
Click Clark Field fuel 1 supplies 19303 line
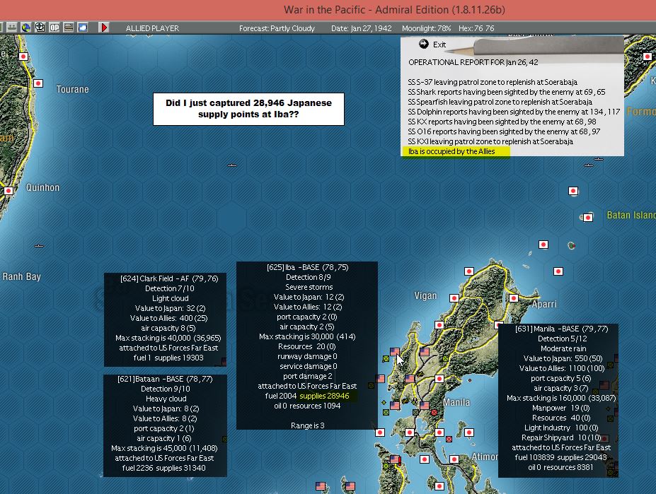coord(168,358)
